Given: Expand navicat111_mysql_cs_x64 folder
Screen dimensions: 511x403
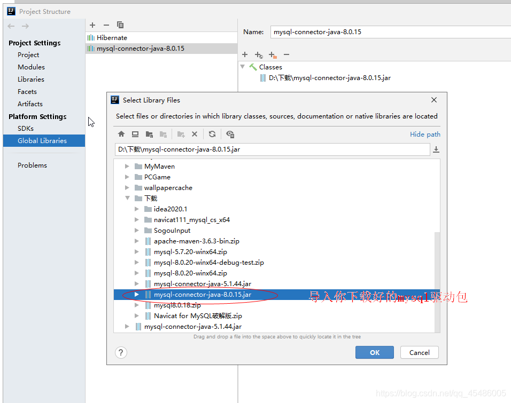Looking at the screenshot, I should (x=136, y=220).
